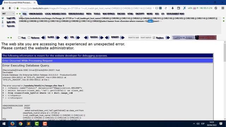Click the URL decode left arrow
The image size is (226, 127).
(66, 38)
